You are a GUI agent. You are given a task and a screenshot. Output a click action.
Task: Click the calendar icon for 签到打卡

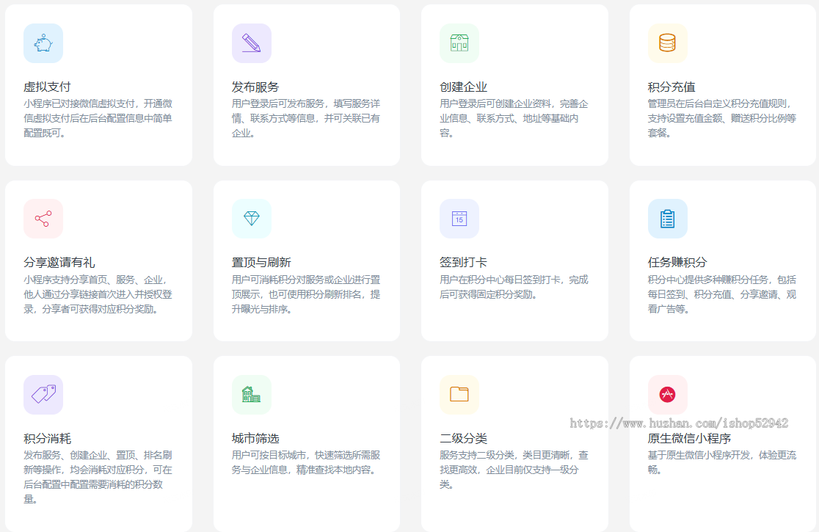459,219
